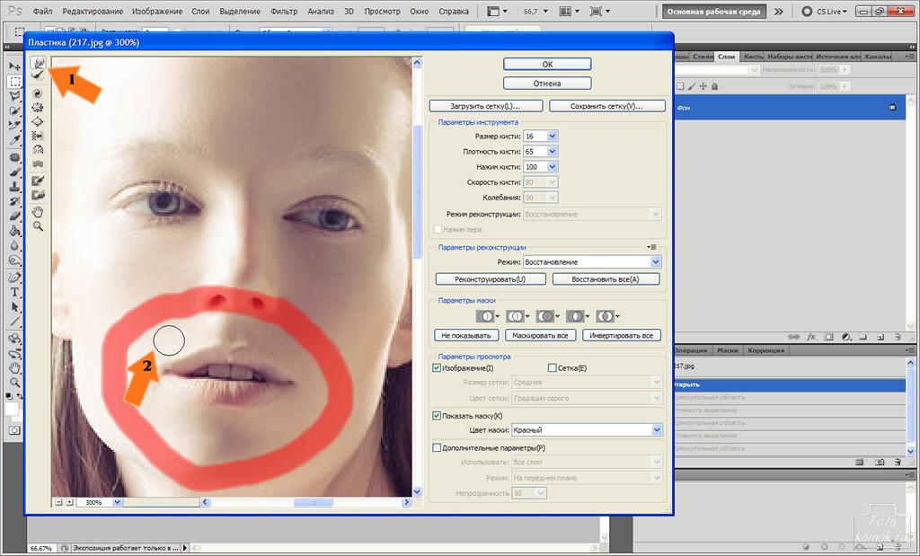The width and height of the screenshot is (920, 556).
Task: Open reconstruction options flyout menu
Action: coord(652,247)
